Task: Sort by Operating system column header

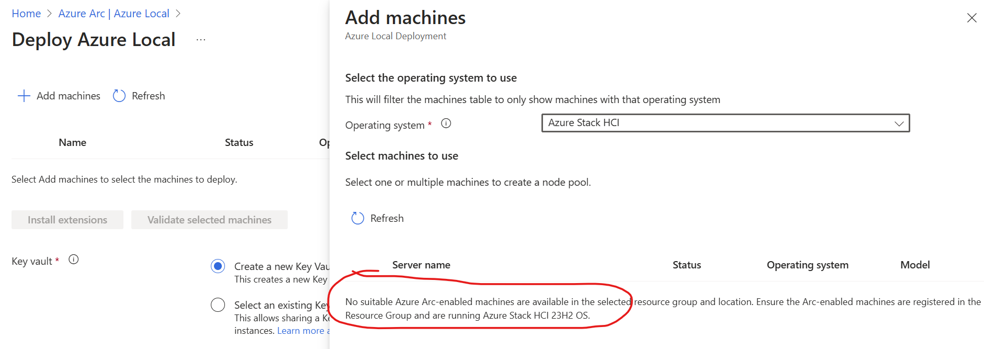Action: [x=807, y=265]
